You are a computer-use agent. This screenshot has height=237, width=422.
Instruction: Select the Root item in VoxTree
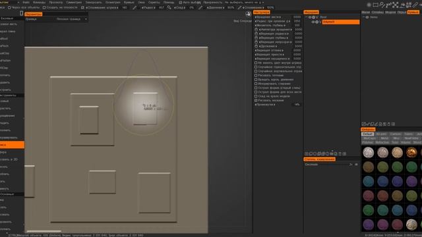[x=323, y=17]
